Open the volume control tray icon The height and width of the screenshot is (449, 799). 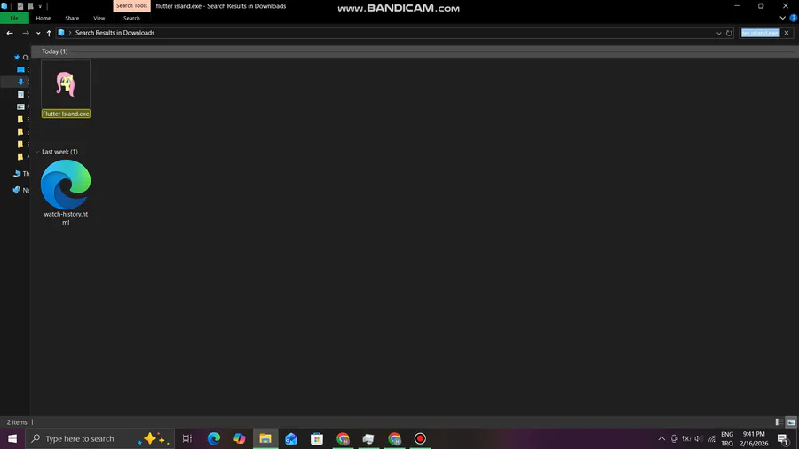[x=699, y=438]
